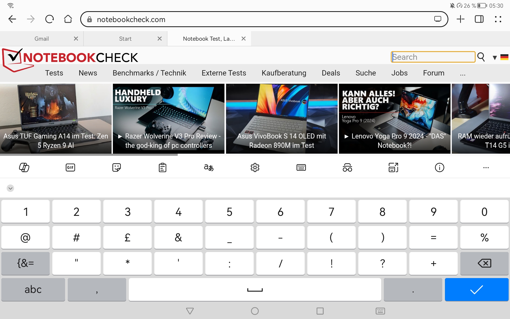
Task: Open Benchmarks / Technik menu
Action: [x=149, y=73]
